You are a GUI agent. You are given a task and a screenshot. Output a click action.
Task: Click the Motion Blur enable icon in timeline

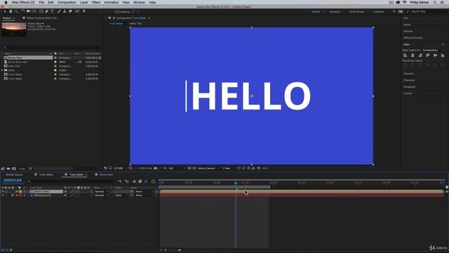[146, 181]
